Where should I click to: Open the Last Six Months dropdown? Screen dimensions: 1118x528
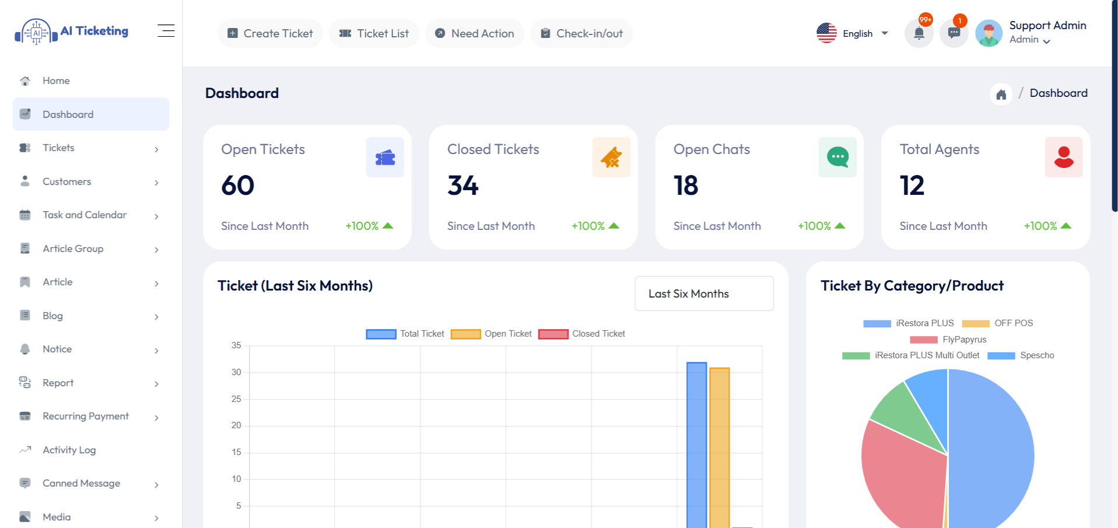pyautogui.click(x=703, y=293)
